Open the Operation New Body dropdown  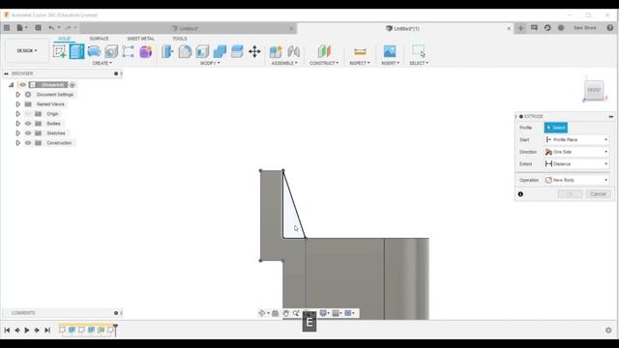(x=576, y=180)
